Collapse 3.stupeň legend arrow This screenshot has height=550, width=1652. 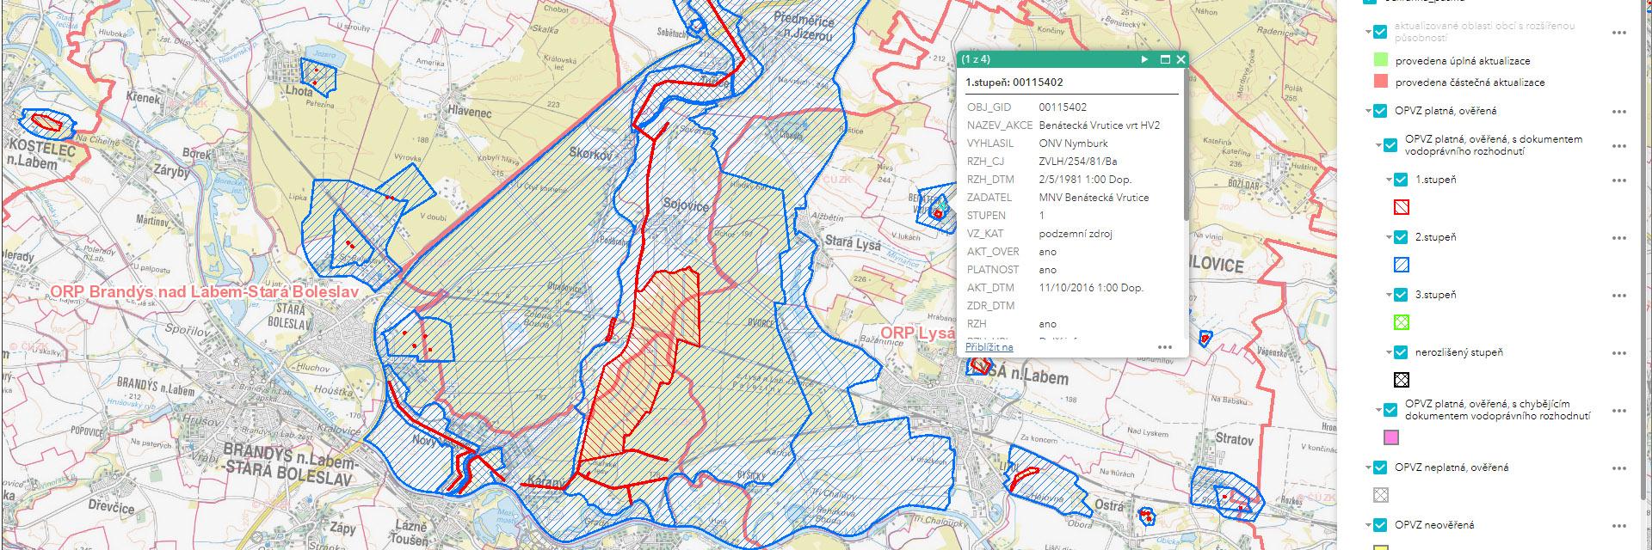click(1389, 295)
